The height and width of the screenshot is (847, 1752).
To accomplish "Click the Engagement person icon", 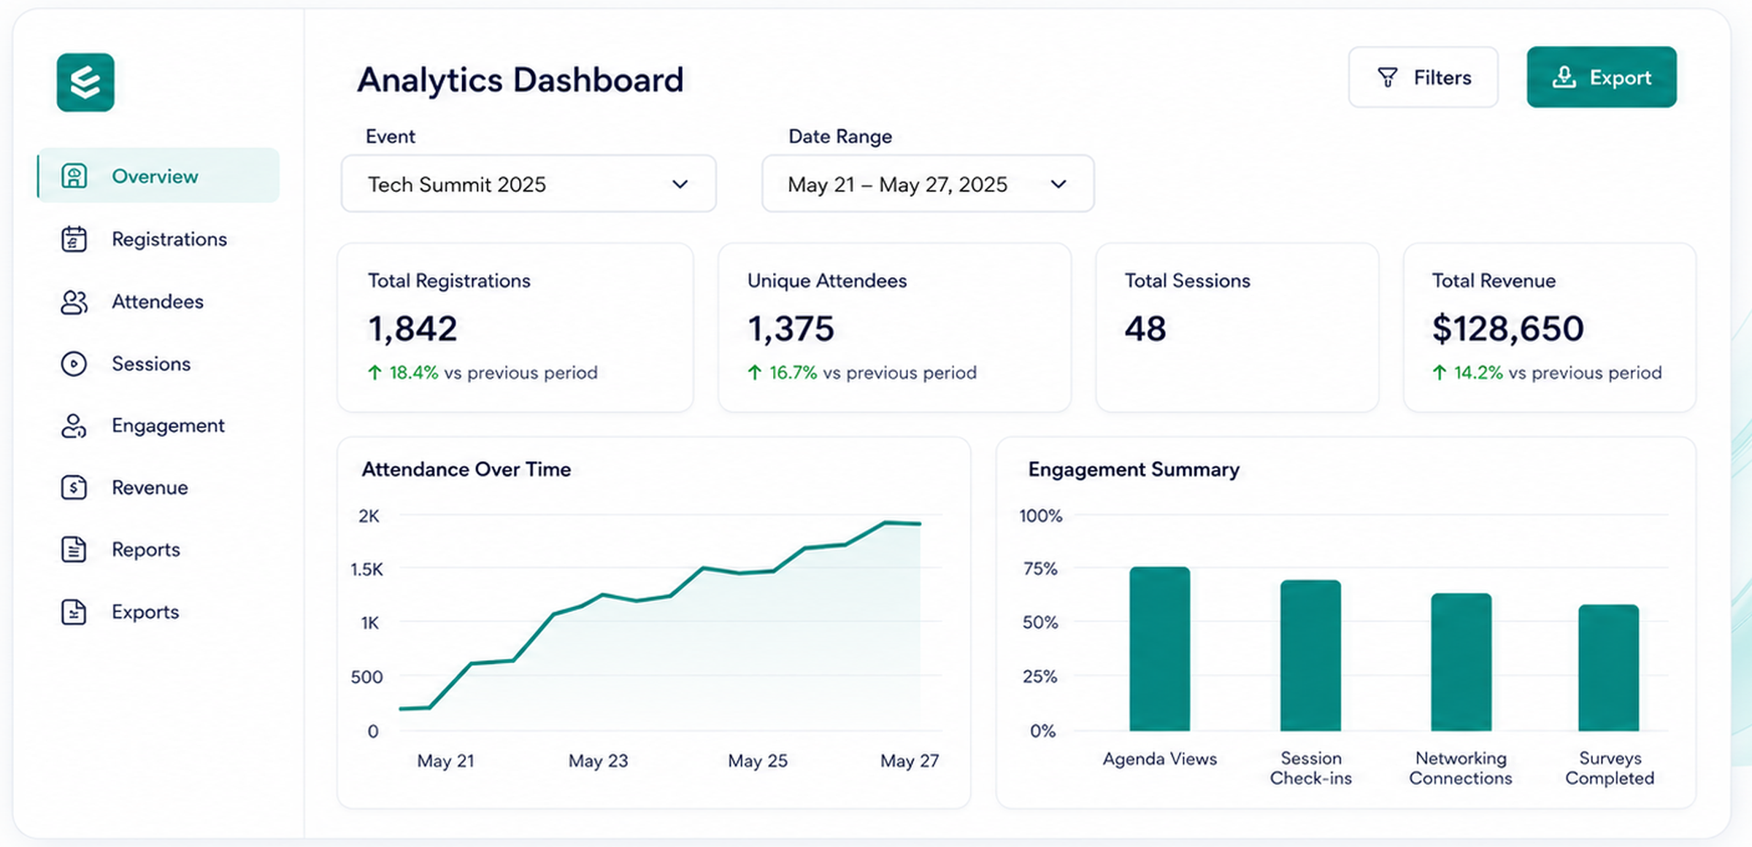I will [74, 426].
